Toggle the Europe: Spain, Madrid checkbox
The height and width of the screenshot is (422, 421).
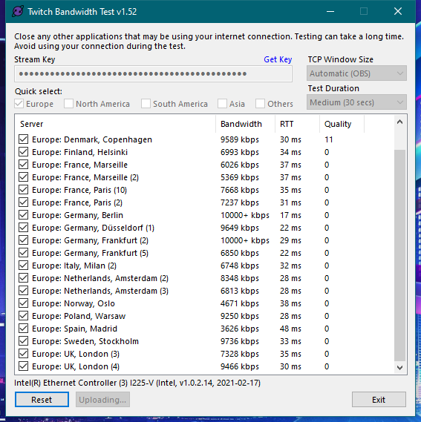point(24,329)
